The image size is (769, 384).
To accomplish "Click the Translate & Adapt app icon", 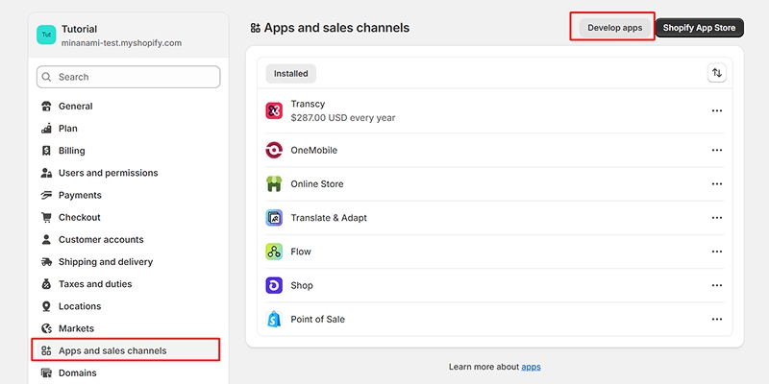I will point(274,218).
